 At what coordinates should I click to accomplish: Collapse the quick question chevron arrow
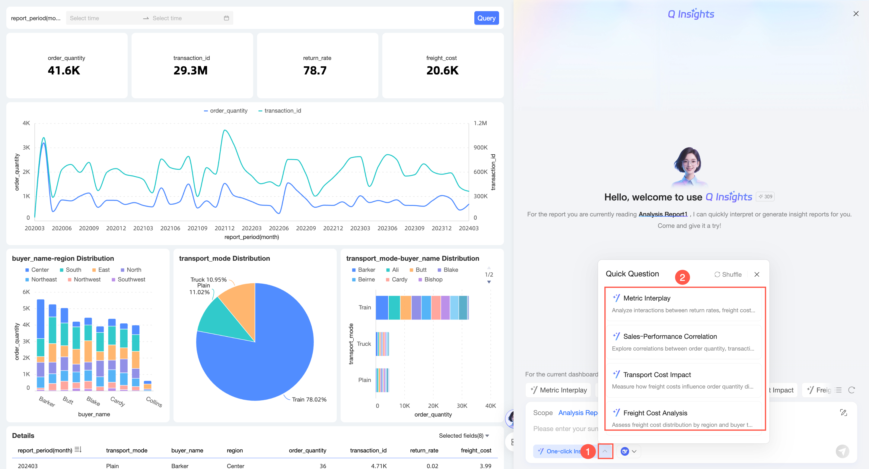605,451
